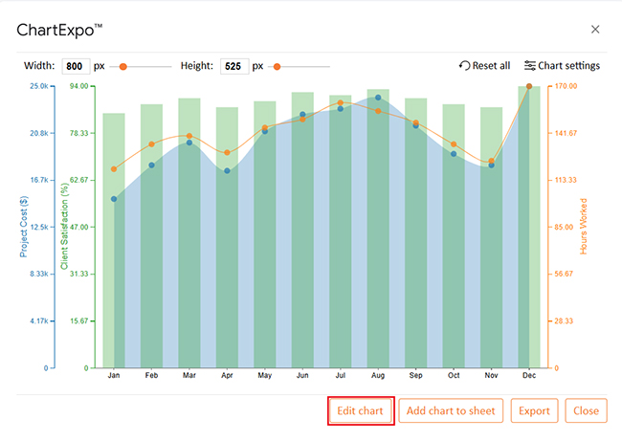Viewport: 622px width, 441px height.
Task: Click the Height slider handle
Action: pos(278,67)
